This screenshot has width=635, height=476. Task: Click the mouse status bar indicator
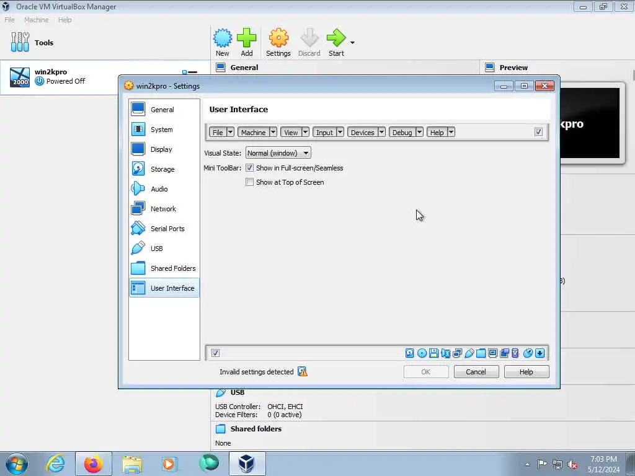tap(528, 353)
